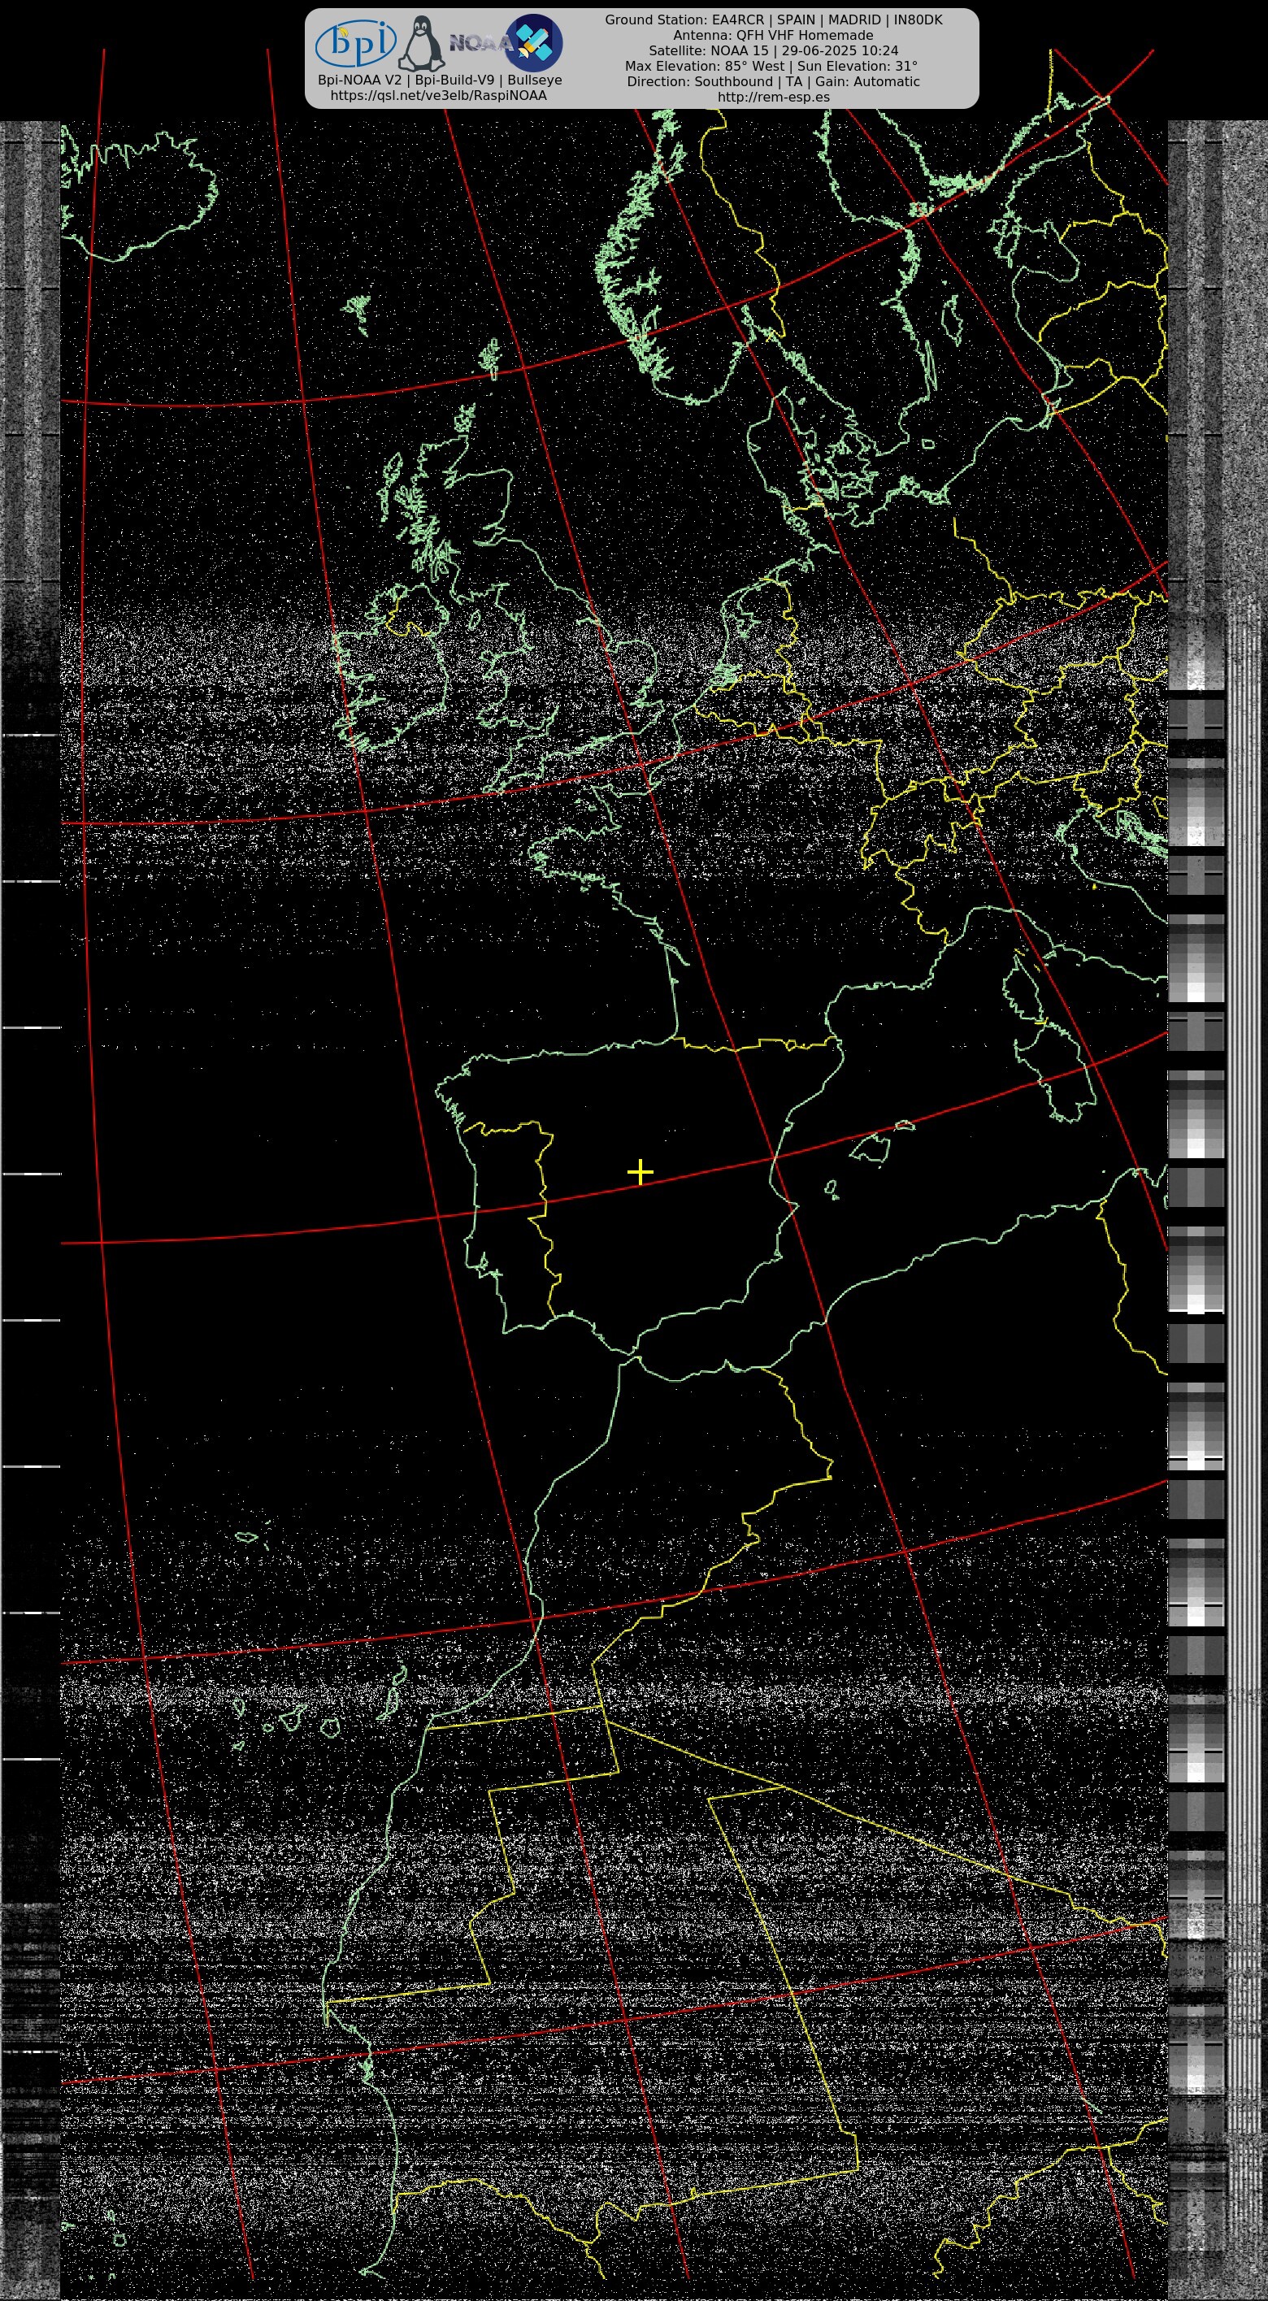Select the Direction Southbound line
Screen dimensions: 1268x2301
pyautogui.click(x=774, y=81)
